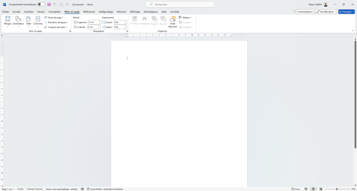This screenshot has width=357, height=191.
Task: Switch to the Conception tab
Action: click(54, 11)
